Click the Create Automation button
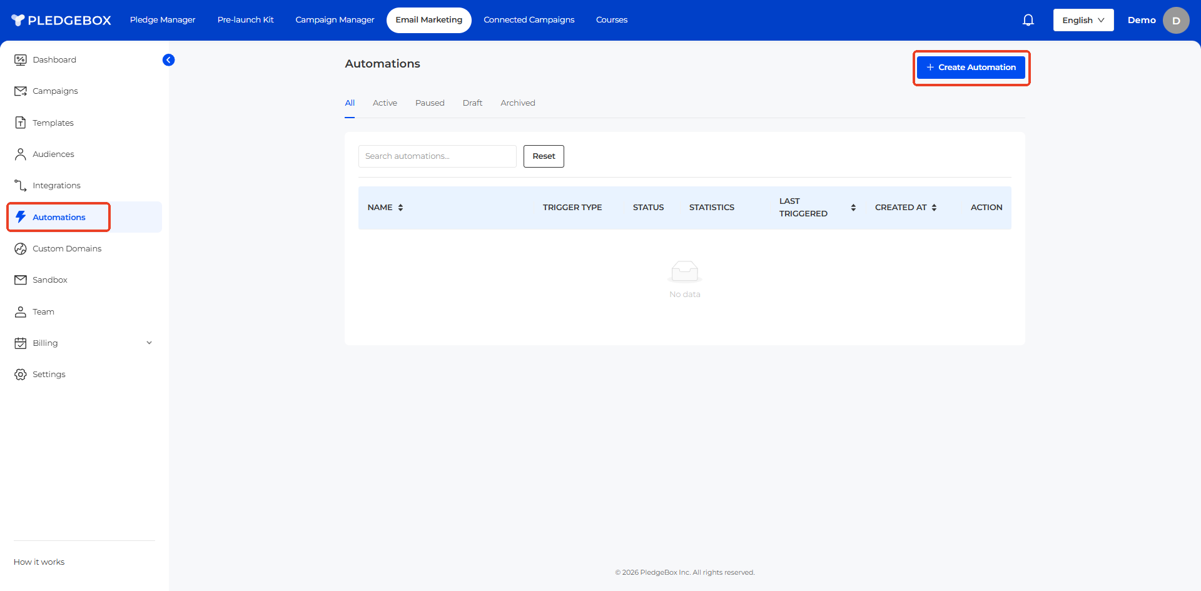Screen dimensions: 1201x591 971,68
